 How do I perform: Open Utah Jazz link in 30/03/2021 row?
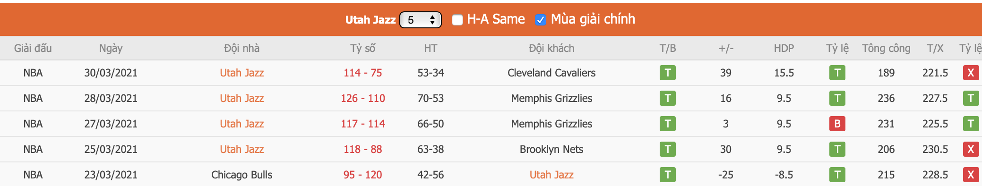click(x=241, y=73)
